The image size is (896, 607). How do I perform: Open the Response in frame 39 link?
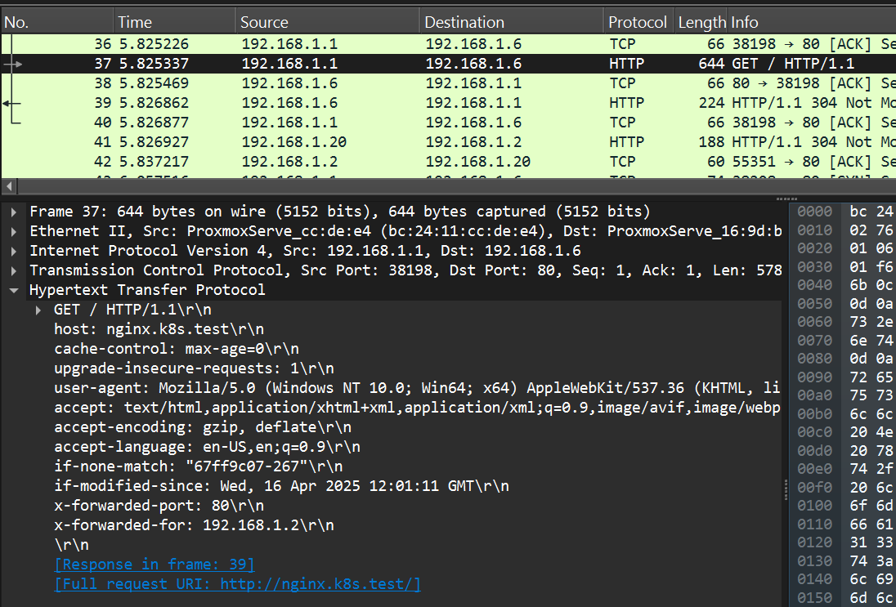coord(155,565)
